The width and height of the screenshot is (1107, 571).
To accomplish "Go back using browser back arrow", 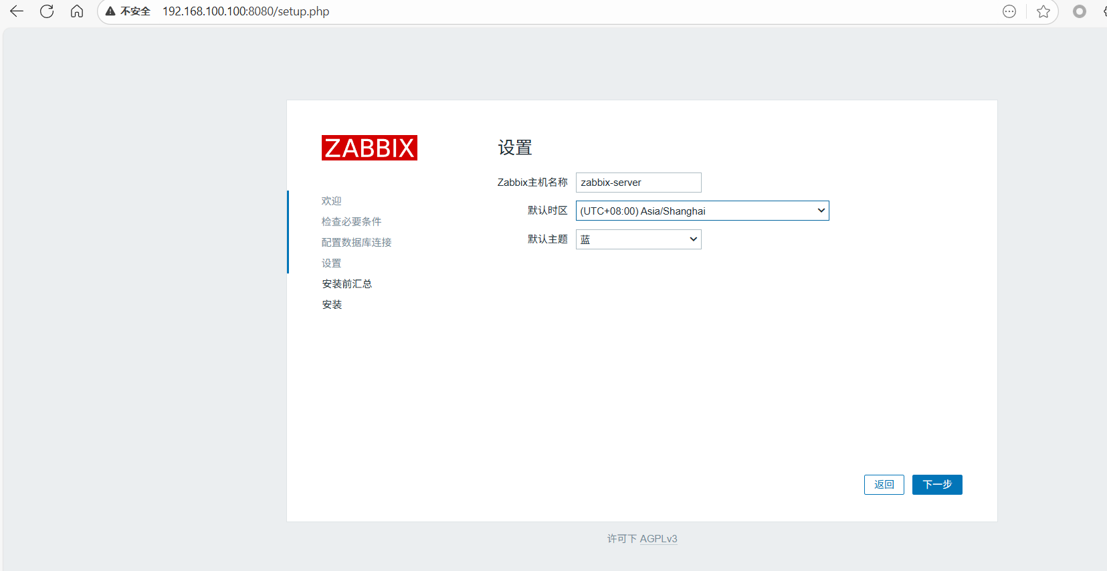I will coord(17,11).
